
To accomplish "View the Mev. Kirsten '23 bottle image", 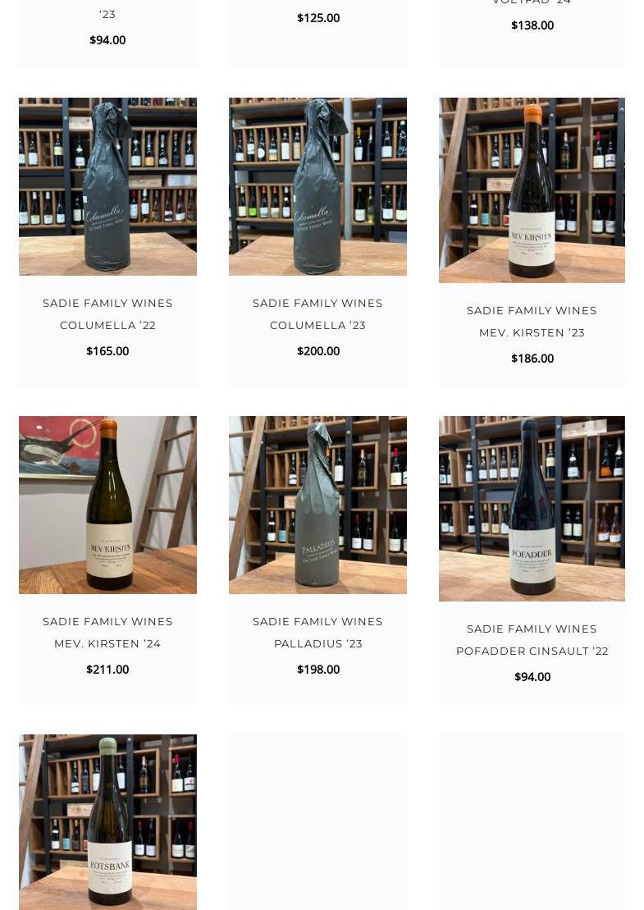I will tap(532, 190).
